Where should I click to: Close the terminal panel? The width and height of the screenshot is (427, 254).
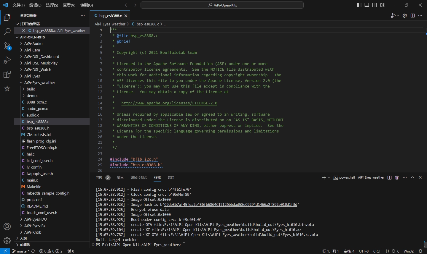420,177
